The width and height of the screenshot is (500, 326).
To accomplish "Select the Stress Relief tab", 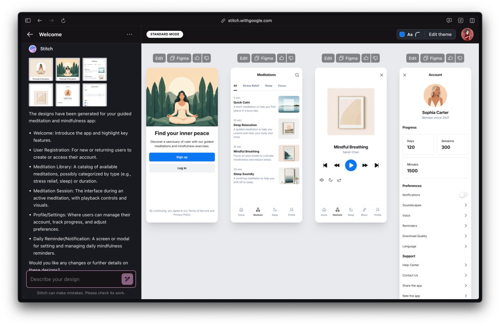I will pos(251,86).
